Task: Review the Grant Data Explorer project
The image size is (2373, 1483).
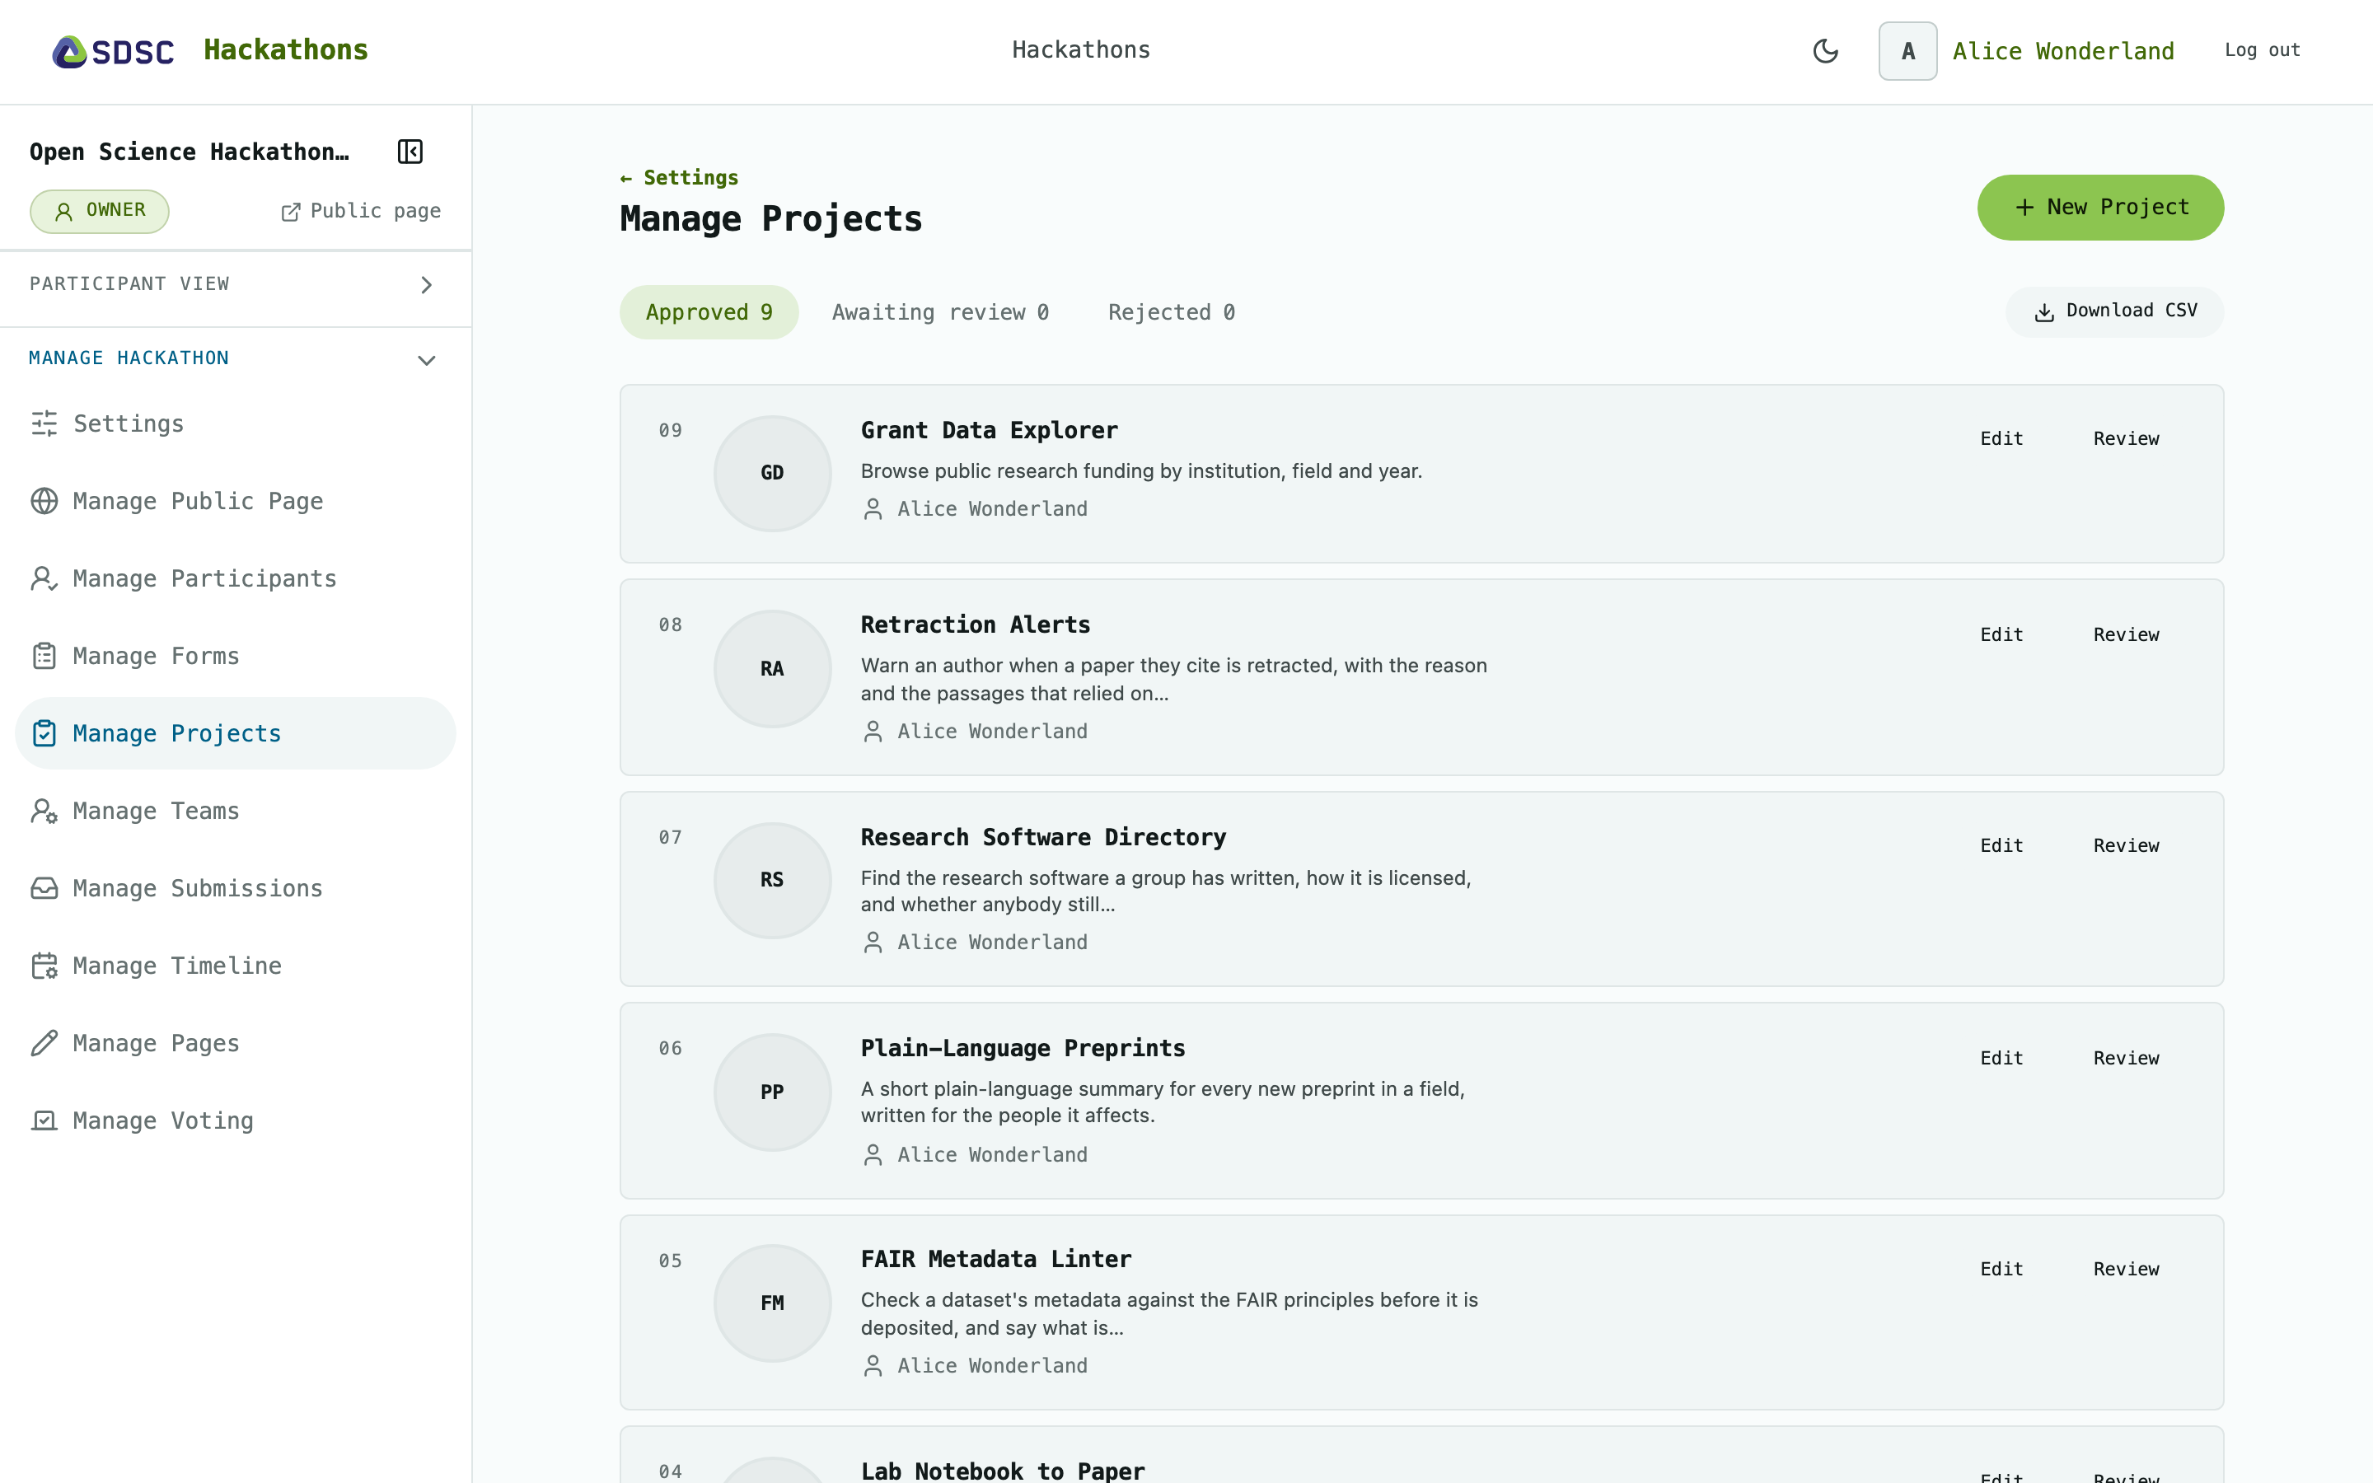Action: tap(2126, 438)
